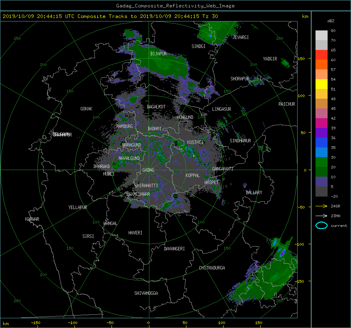This screenshot has width=351, height=328.
Task: Click the YADGIR city label
Action: click(x=270, y=59)
